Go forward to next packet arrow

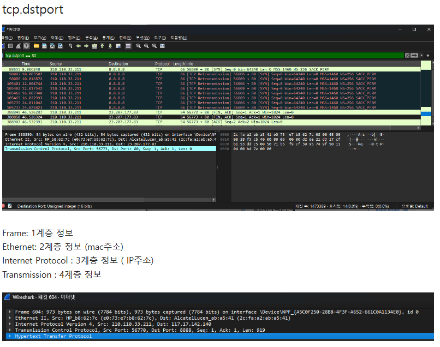(86, 46)
